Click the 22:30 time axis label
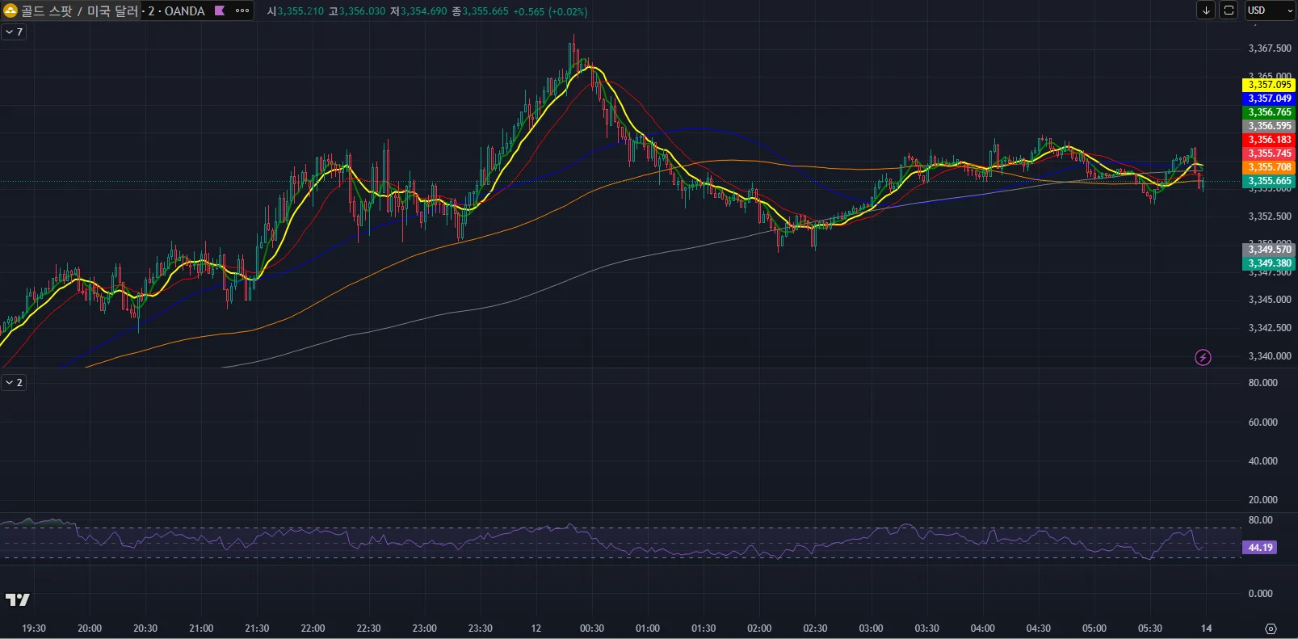 tap(368, 628)
